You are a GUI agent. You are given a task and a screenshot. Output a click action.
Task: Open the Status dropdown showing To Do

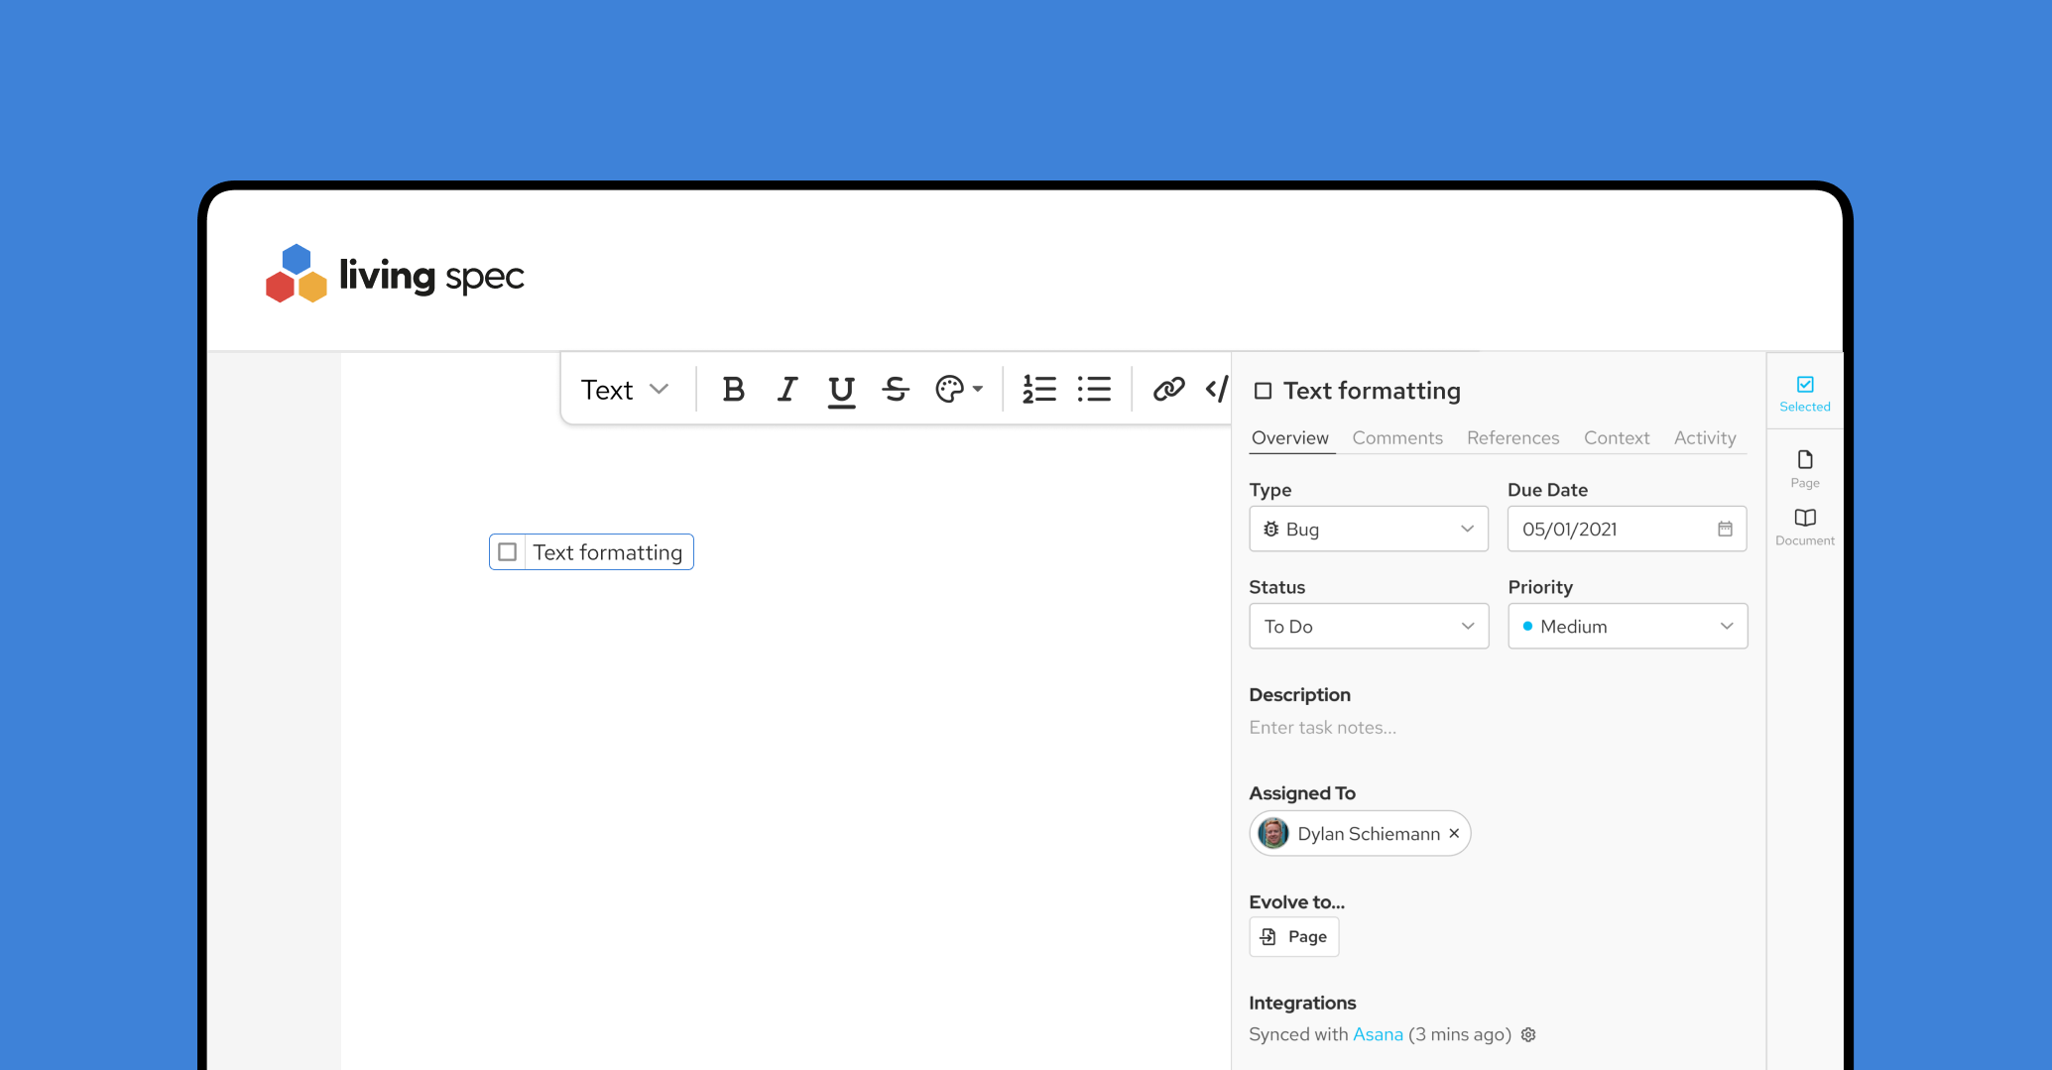tap(1368, 627)
